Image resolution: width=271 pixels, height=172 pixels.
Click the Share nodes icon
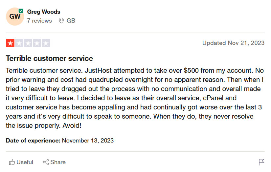tap(46, 162)
